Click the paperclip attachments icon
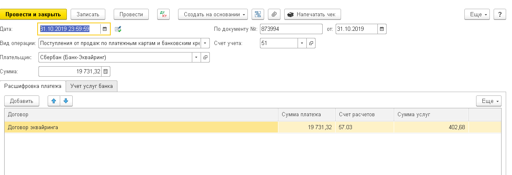The image size is (512, 175). [273, 14]
